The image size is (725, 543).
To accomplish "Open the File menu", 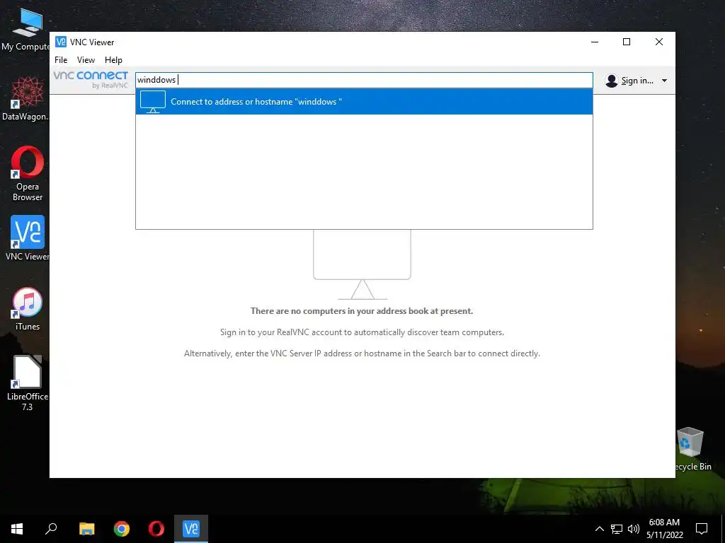I will click(61, 60).
